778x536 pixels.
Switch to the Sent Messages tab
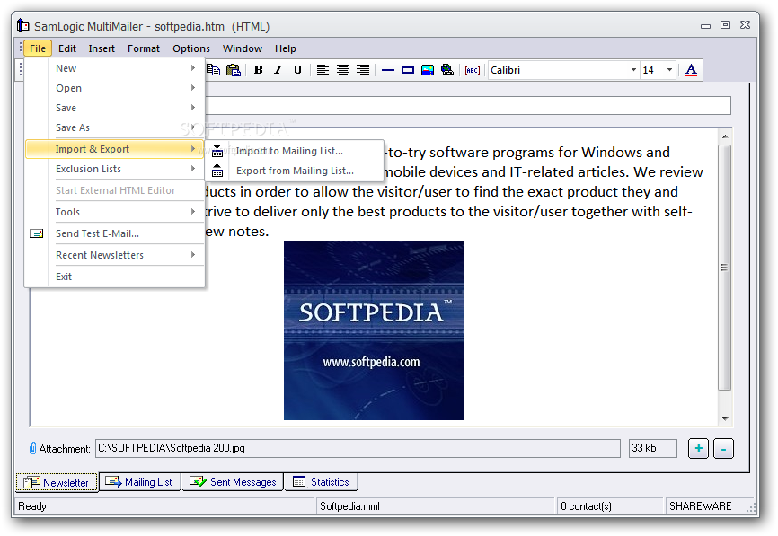click(233, 482)
